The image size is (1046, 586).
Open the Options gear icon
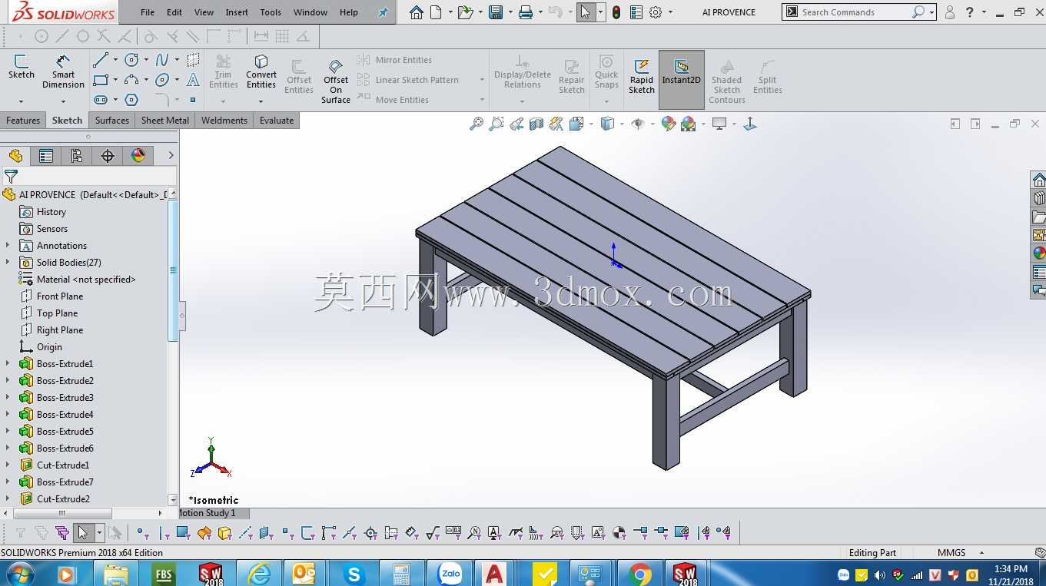click(656, 12)
